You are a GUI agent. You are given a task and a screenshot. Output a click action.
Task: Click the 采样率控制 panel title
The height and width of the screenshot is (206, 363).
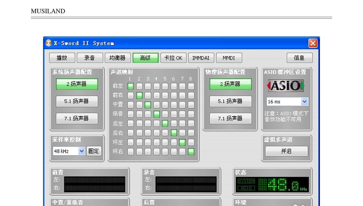[67, 139]
